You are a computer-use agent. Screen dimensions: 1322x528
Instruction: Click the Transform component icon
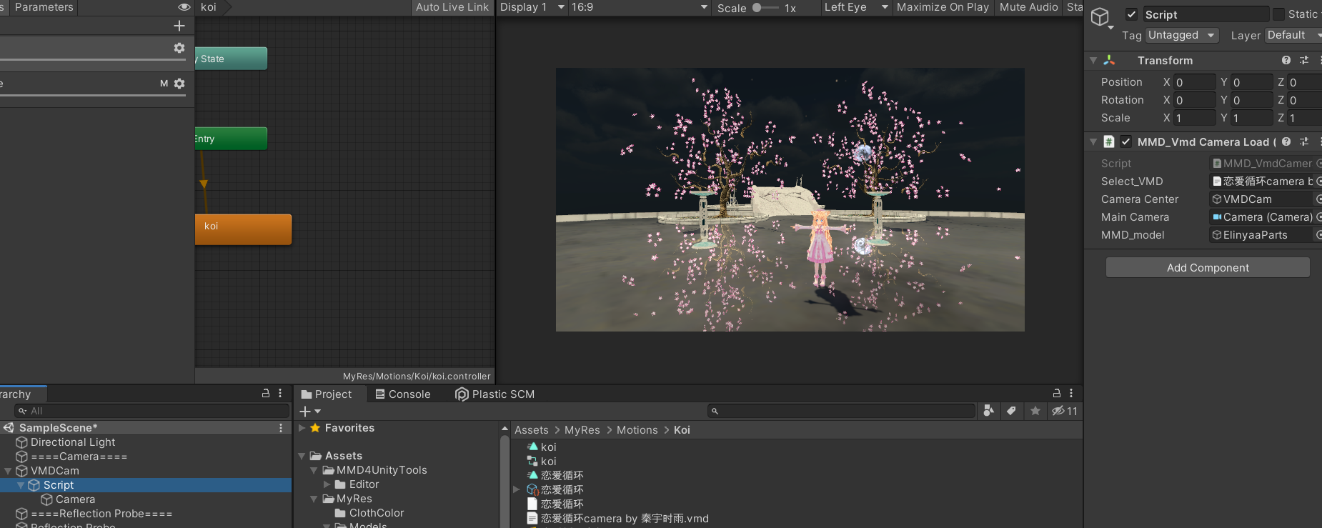1109,61
